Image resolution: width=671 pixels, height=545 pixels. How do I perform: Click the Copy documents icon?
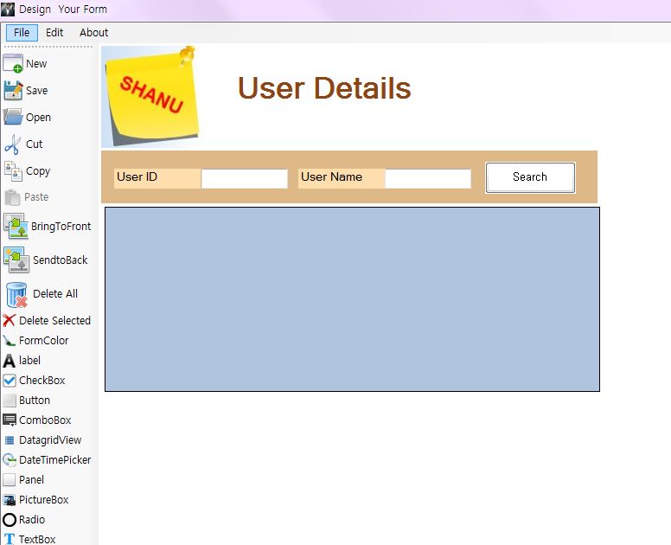coord(13,171)
